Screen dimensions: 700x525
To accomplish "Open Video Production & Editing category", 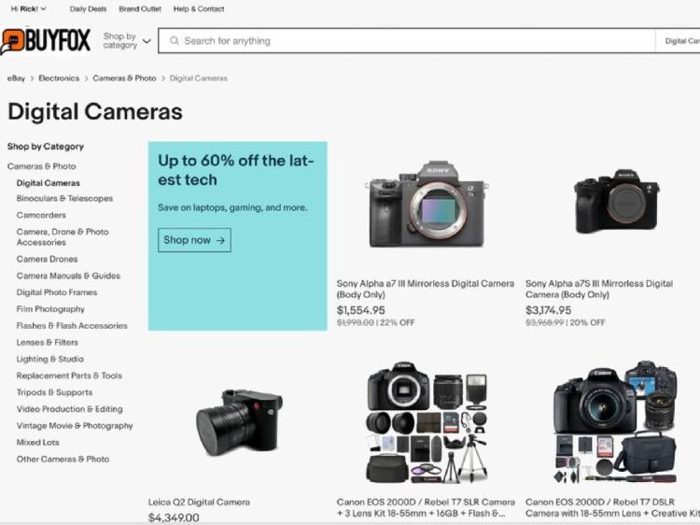I will pyautogui.click(x=70, y=409).
